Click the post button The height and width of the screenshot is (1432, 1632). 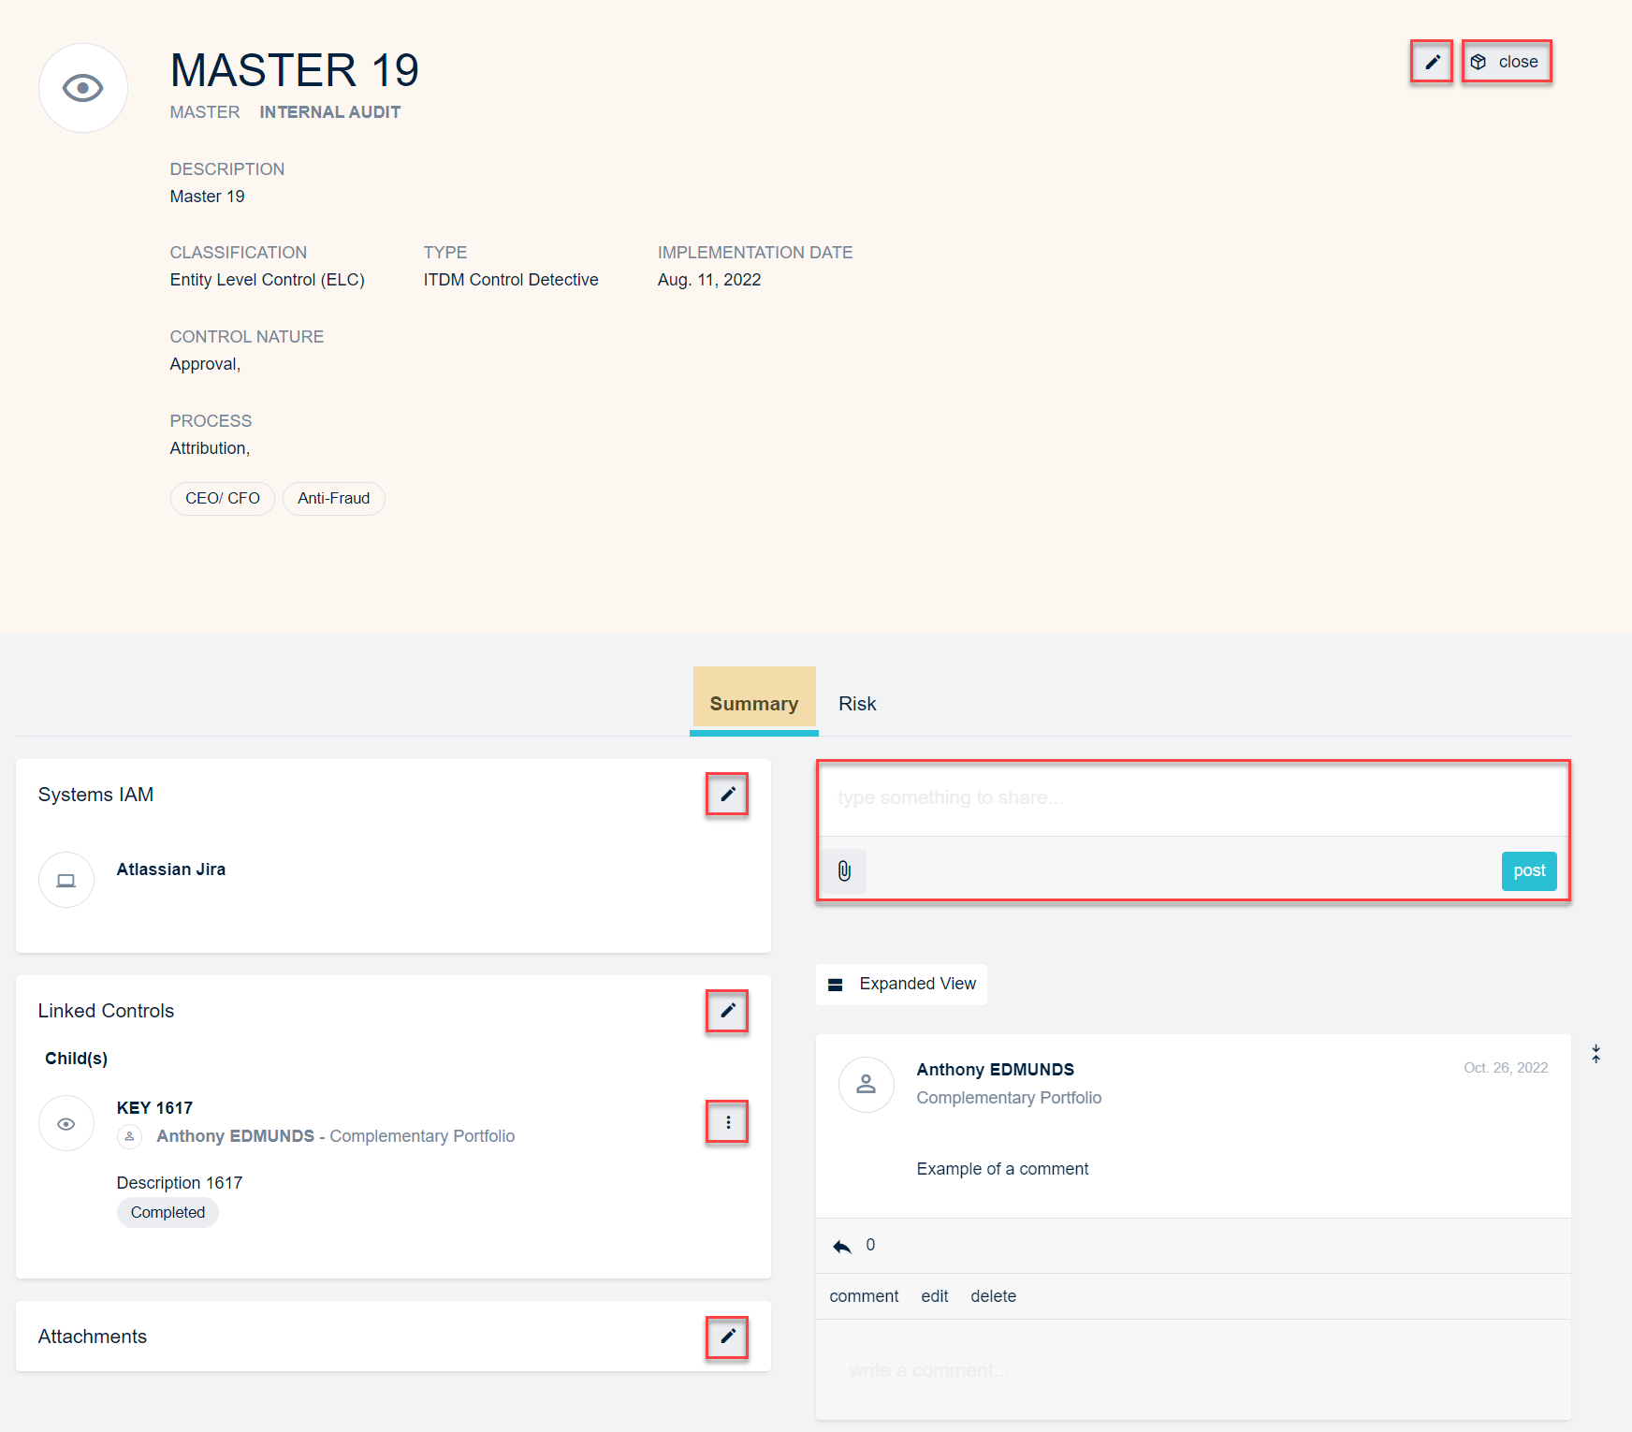pos(1528,871)
